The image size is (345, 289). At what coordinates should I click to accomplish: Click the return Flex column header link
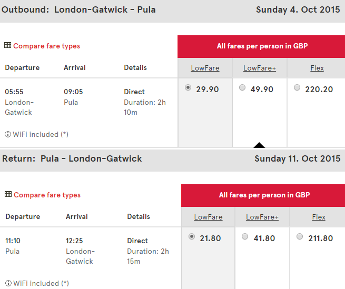319,217
